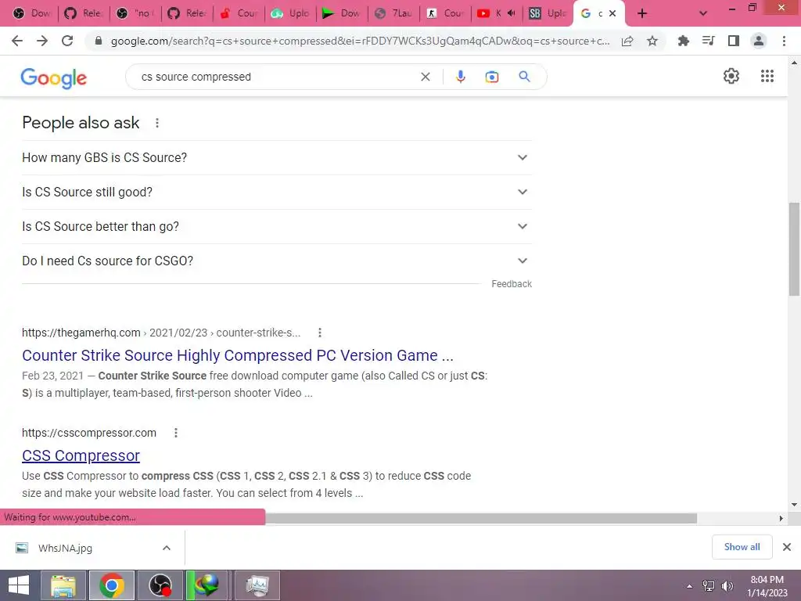Open the Windows Start menu

[x=19, y=585]
